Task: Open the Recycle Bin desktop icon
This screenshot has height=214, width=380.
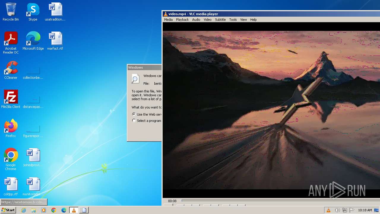Action: (x=11, y=12)
